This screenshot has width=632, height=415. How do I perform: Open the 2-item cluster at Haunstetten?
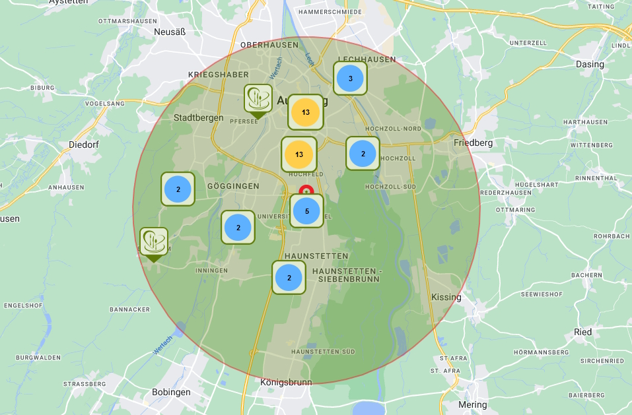point(289,278)
